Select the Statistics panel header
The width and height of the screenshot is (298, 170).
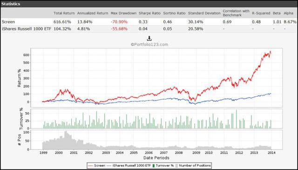coord(149,4)
